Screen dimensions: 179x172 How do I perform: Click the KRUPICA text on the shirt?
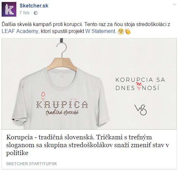tap(62, 104)
